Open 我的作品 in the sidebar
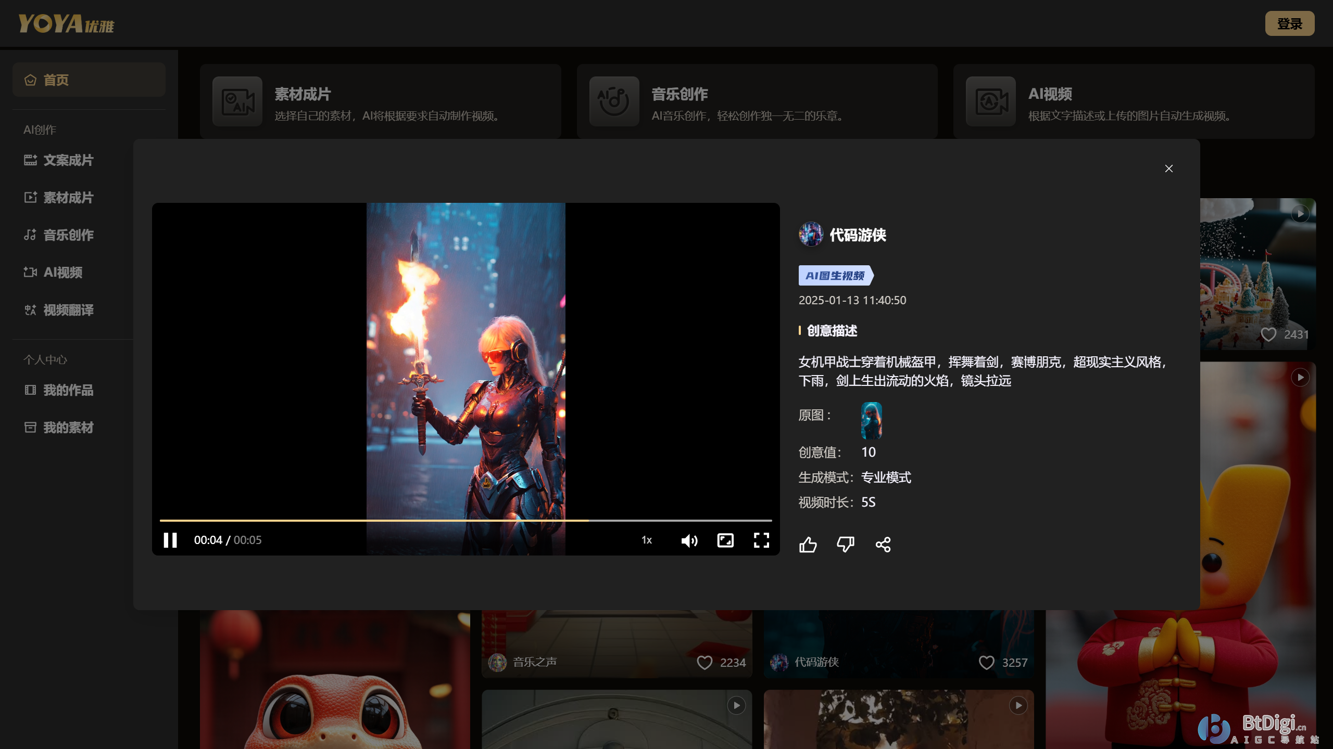Screen dimensions: 1333x749 tap(59, 390)
